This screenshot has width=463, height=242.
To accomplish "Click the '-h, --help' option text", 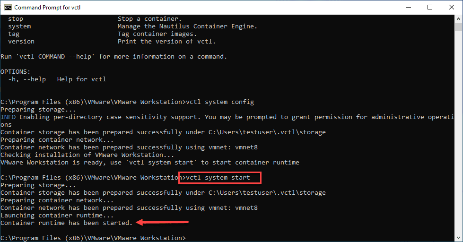I will [27, 79].
